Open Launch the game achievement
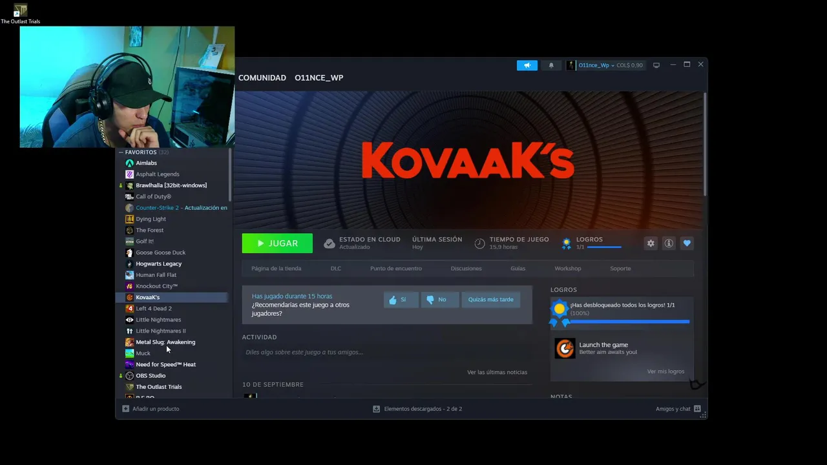Viewport: 827px width, 465px height. [x=622, y=349]
